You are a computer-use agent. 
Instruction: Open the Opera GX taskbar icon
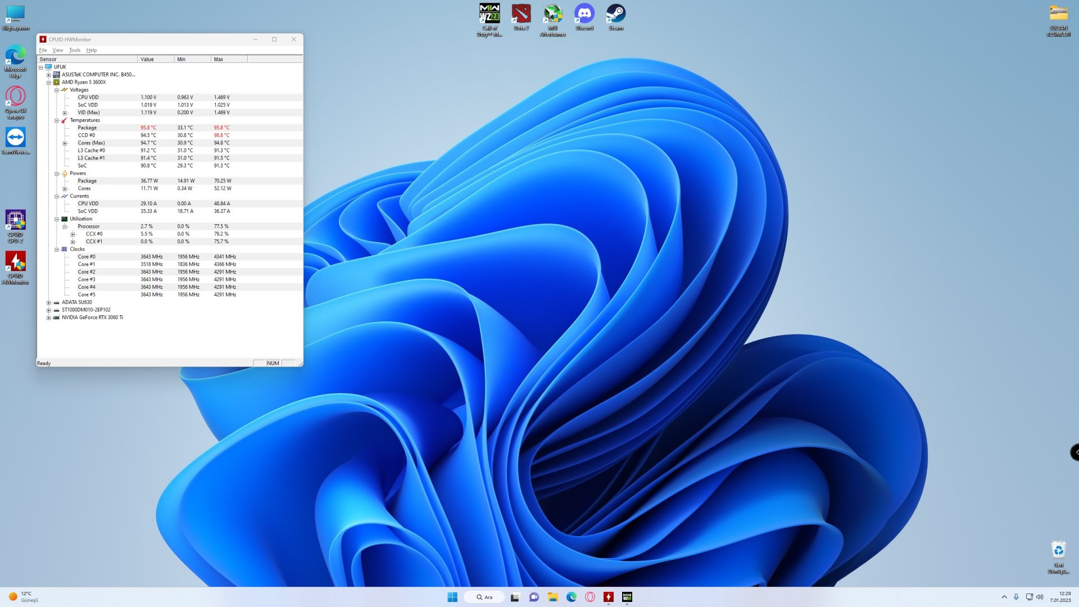pos(590,597)
